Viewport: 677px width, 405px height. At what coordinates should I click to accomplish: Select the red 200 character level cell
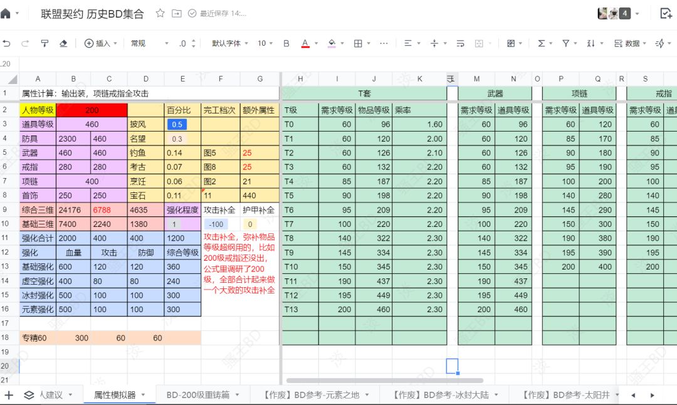pos(92,110)
